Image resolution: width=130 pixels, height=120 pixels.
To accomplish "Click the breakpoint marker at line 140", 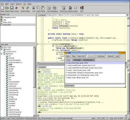I will [x=38, y=44].
